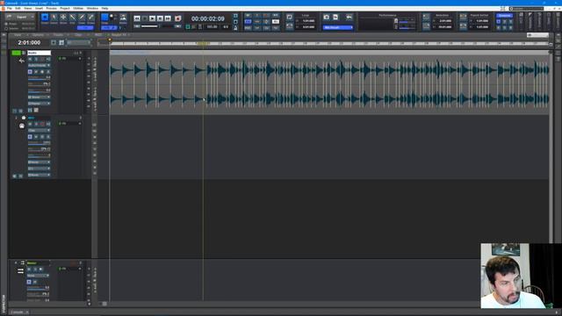This screenshot has width=562, height=316.
Task: Click the go to end button
Action: 168,18
